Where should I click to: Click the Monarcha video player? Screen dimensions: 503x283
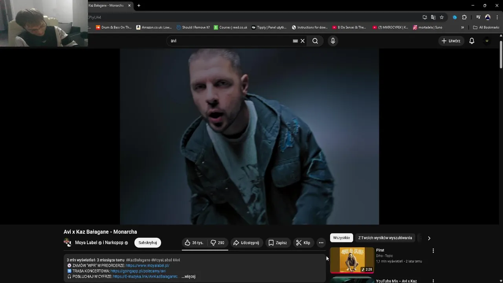pos(250,136)
